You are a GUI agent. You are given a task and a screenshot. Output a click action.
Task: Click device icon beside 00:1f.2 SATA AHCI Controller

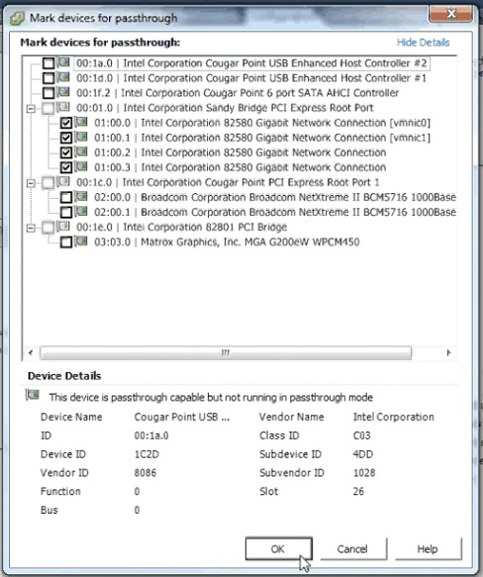(x=63, y=92)
